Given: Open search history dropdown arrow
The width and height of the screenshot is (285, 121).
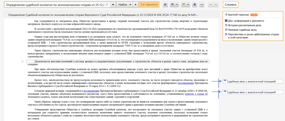Looking at the screenshot, I should 113,5.
